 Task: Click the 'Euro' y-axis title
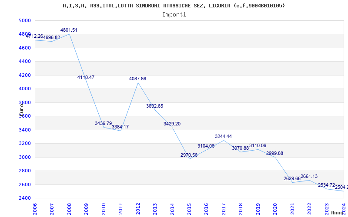coord(21,110)
